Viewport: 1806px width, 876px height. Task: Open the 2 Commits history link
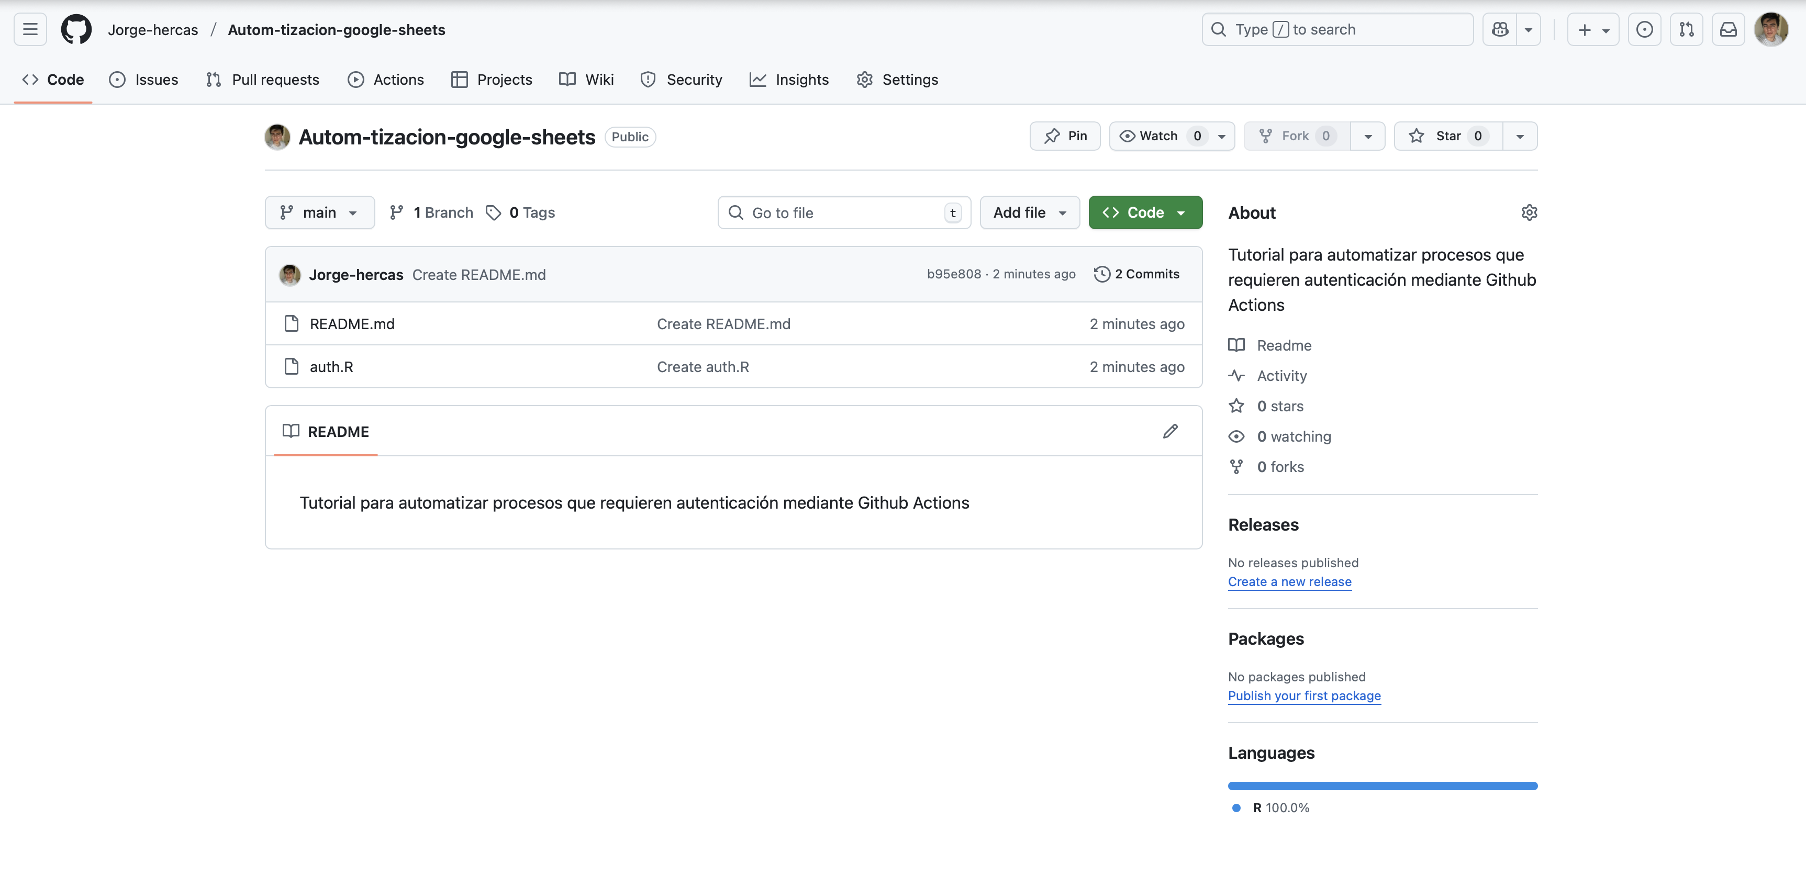(1137, 274)
